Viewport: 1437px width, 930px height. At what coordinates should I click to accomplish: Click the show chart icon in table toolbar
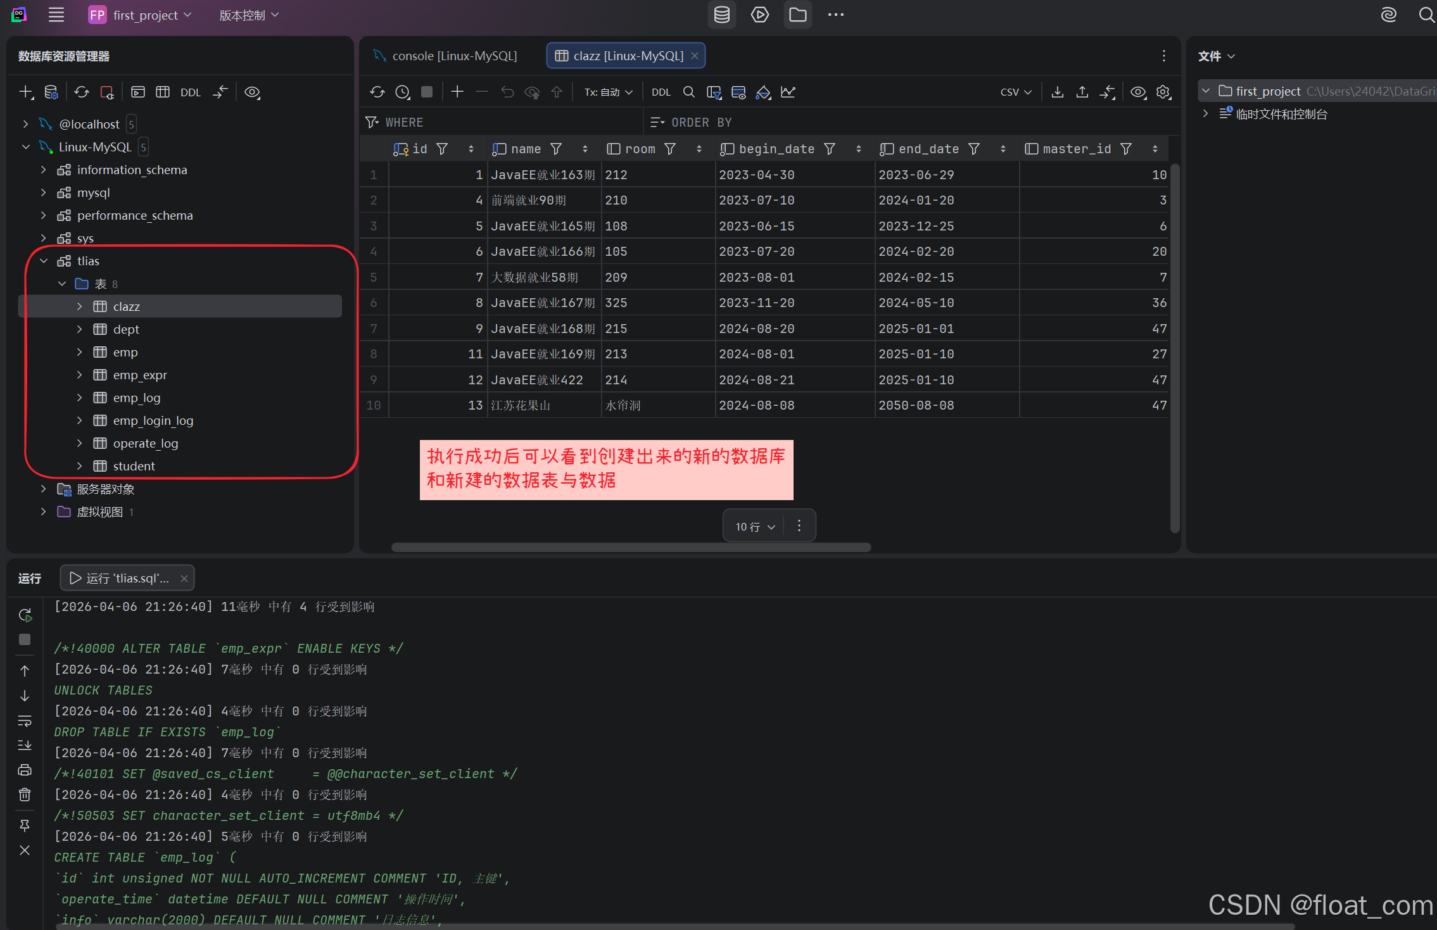tap(788, 92)
